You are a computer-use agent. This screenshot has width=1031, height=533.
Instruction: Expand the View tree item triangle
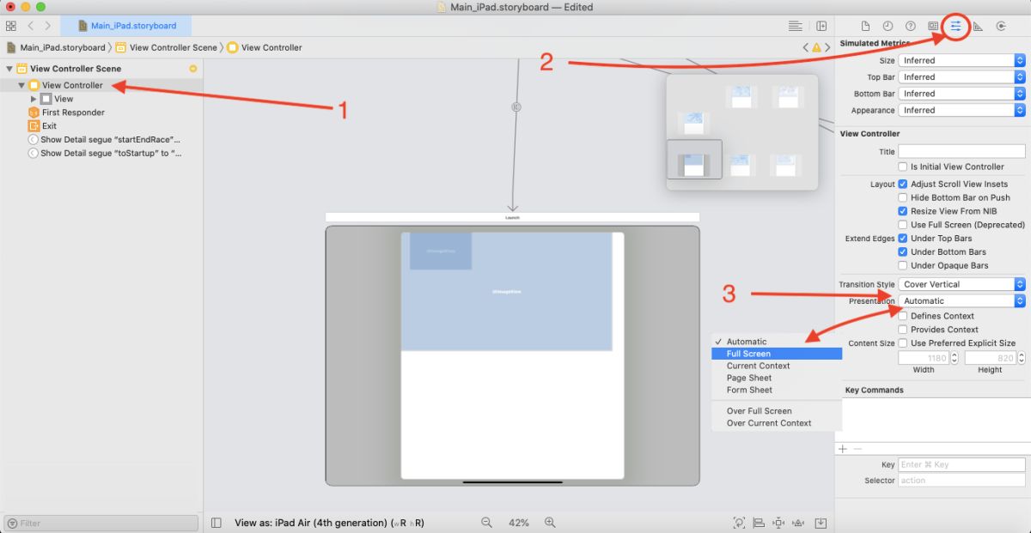(34, 99)
